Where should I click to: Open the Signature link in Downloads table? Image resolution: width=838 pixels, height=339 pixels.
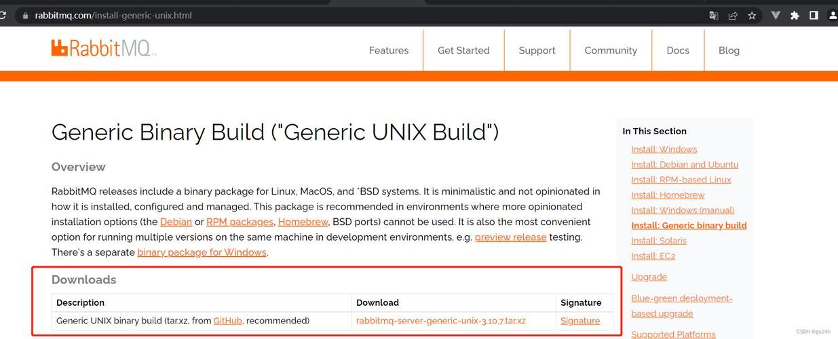coord(580,321)
